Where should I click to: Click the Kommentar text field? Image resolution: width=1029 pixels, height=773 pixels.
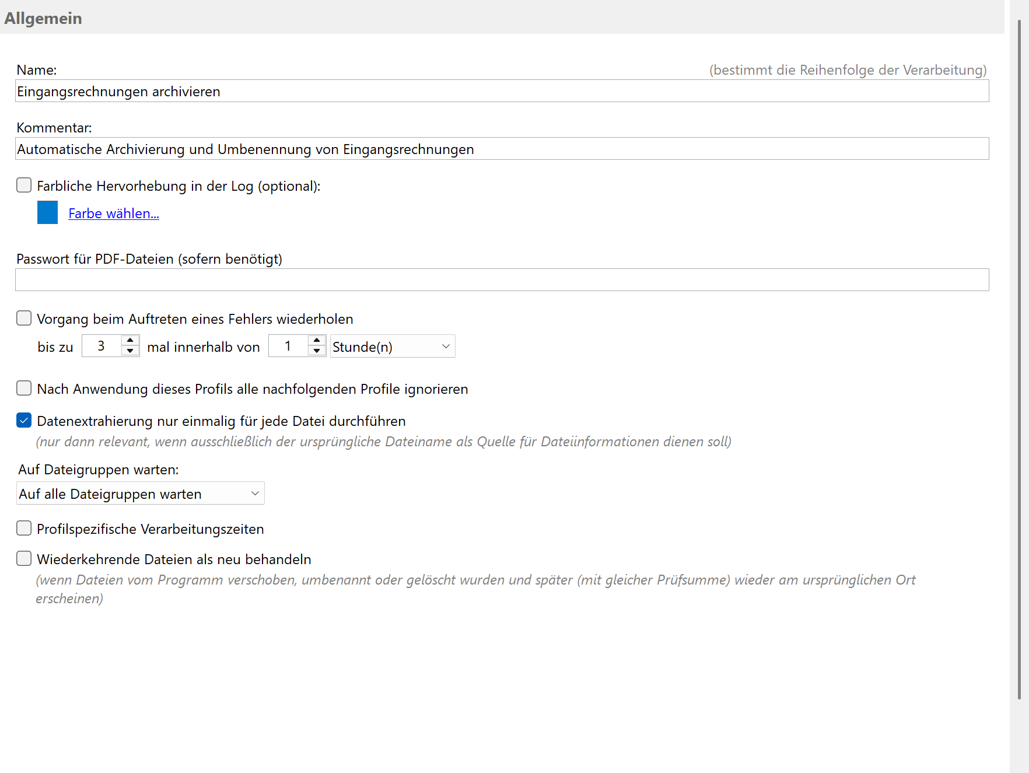tap(502, 149)
